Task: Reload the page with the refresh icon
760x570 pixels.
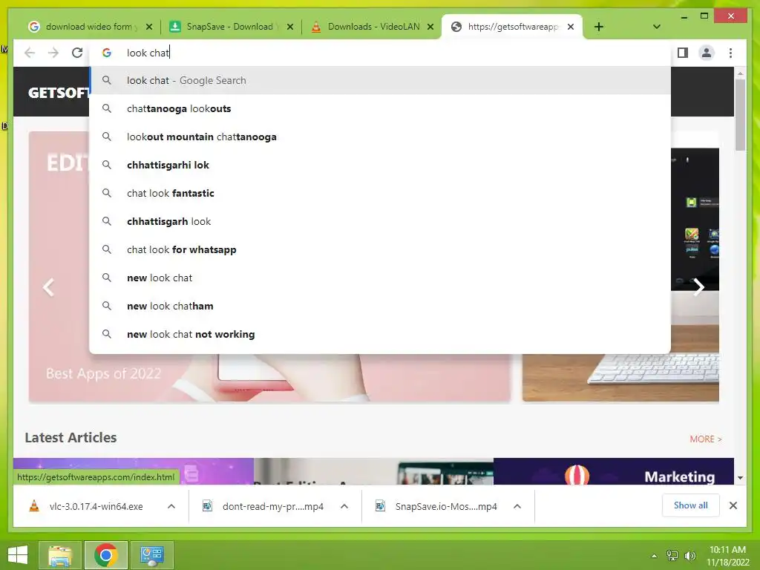Action: tap(77, 53)
